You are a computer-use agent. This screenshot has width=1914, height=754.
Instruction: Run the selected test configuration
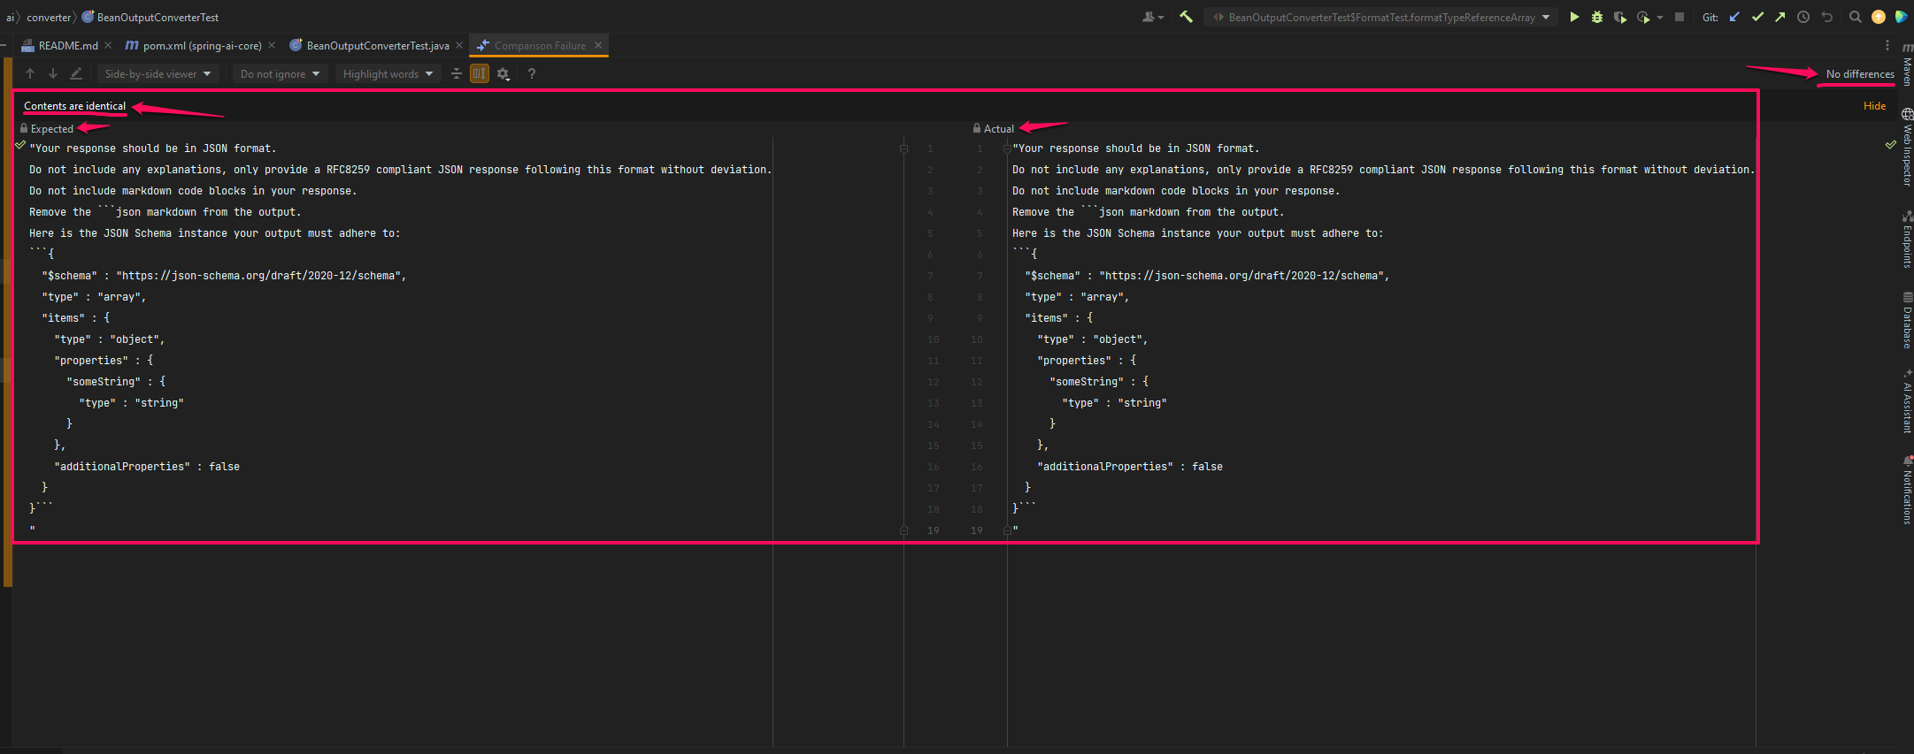tap(1574, 17)
